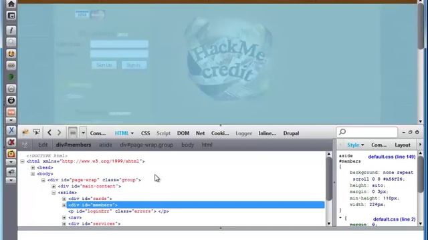Open default.css line 149 link
The height and width of the screenshot is (240, 428).
(392, 157)
